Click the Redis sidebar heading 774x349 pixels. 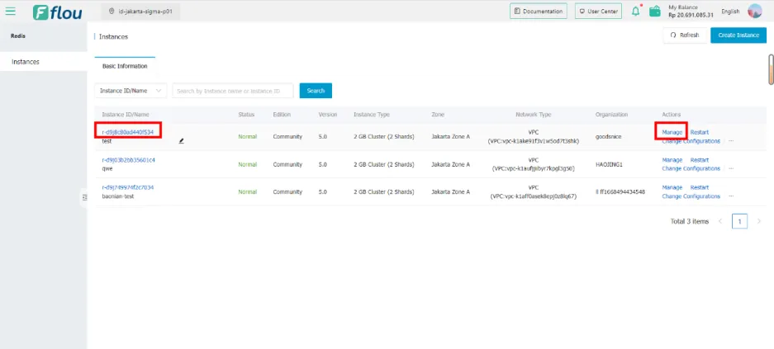[18, 36]
